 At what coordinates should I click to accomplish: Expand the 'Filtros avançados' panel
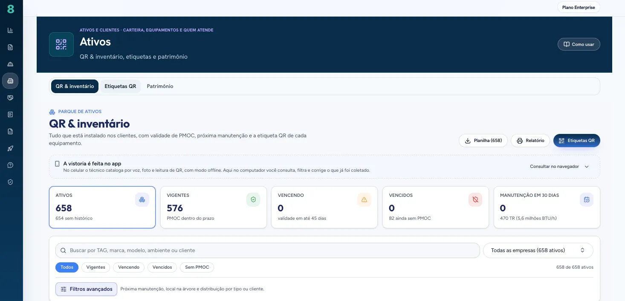click(86, 289)
